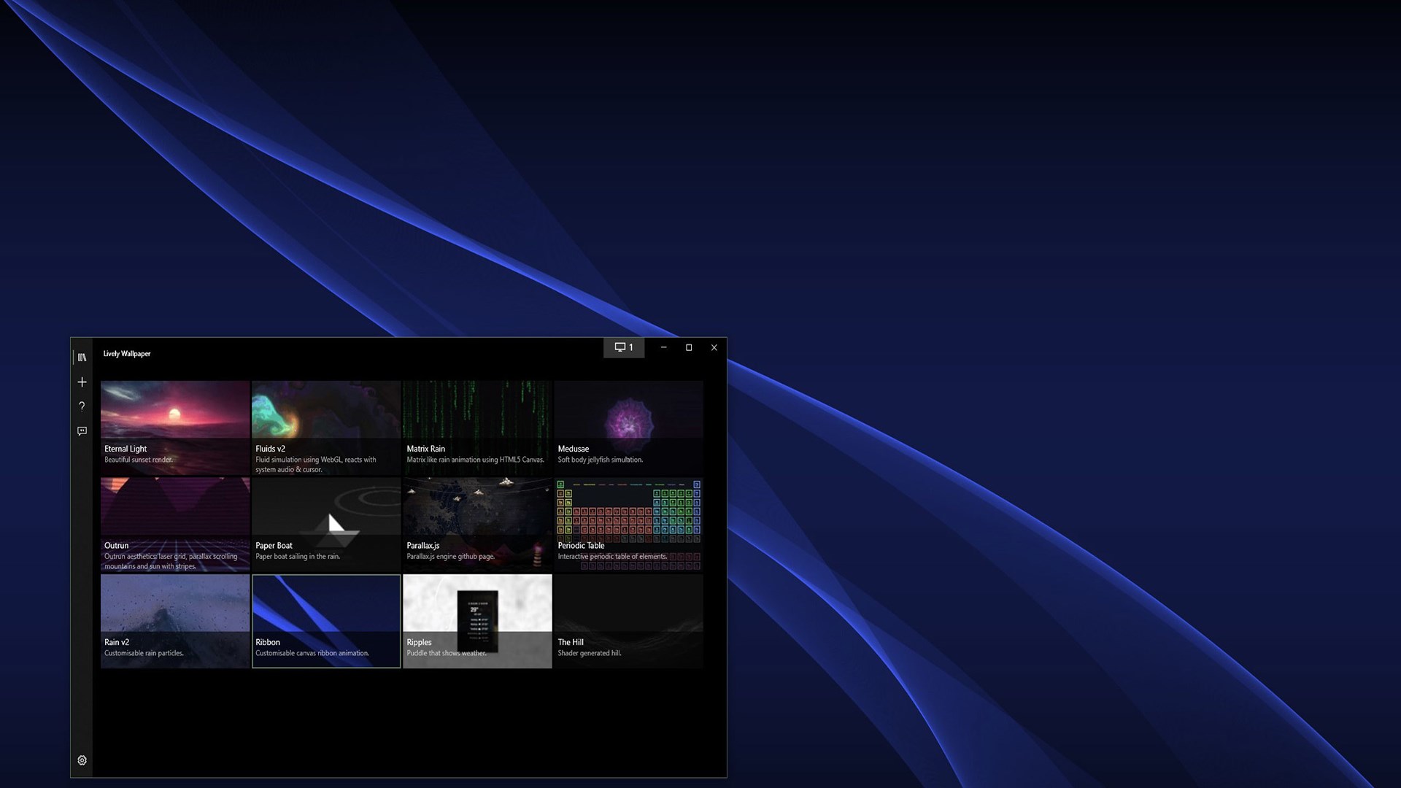Apply the Medusae jellyfish wallpaper

[x=628, y=427]
